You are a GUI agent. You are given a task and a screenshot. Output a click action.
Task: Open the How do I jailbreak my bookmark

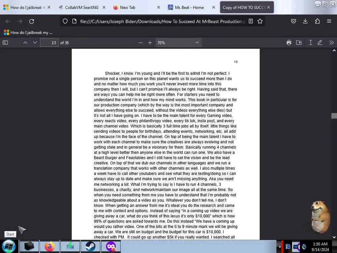28,33
